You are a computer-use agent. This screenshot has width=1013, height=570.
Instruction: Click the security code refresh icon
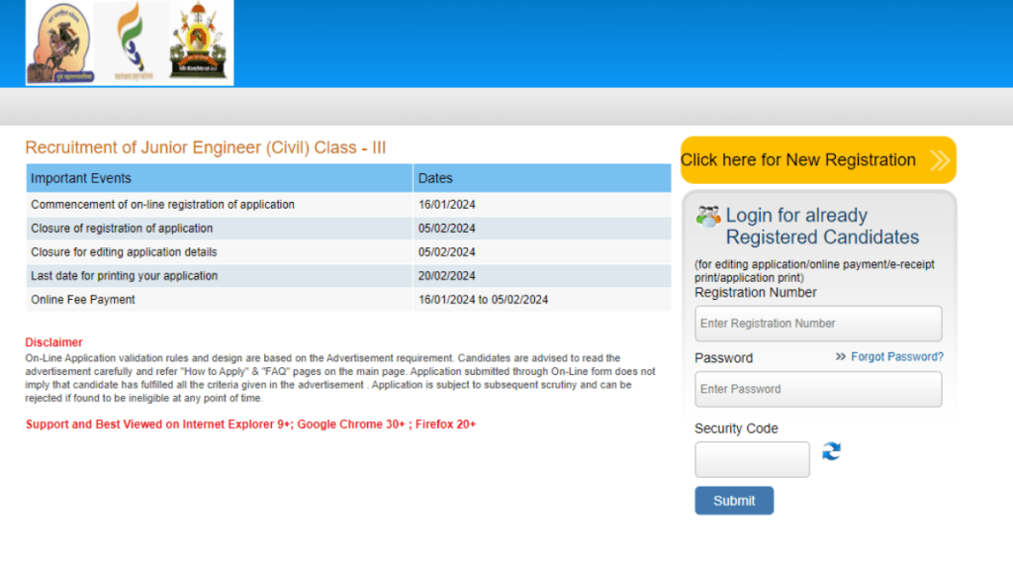(x=832, y=451)
